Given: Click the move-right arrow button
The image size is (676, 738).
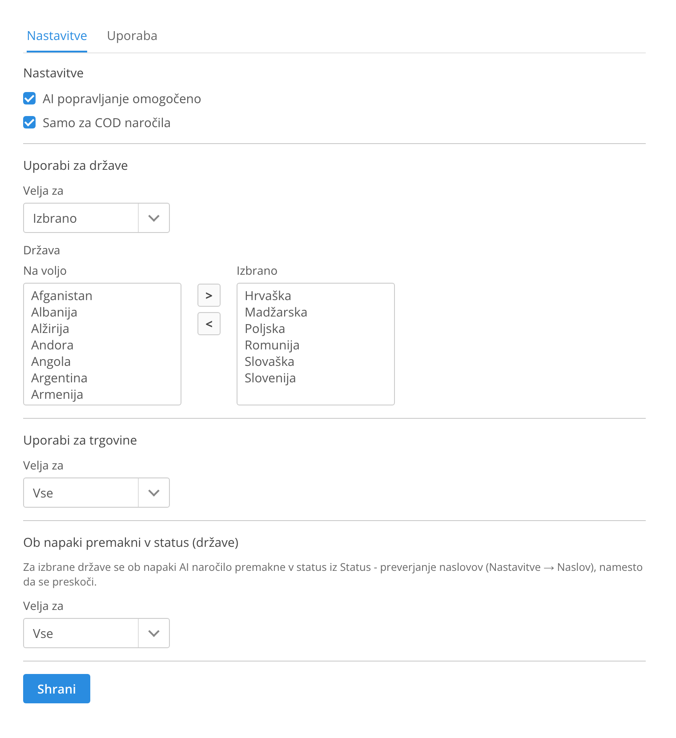Looking at the screenshot, I should (209, 295).
